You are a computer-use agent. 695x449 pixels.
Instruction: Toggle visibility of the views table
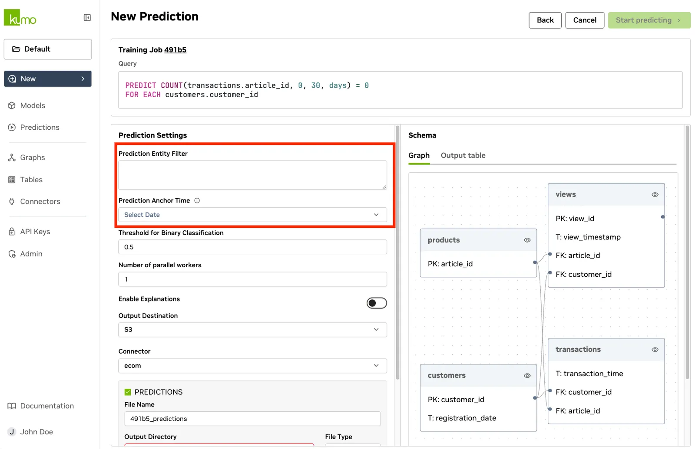tap(655, 195)
